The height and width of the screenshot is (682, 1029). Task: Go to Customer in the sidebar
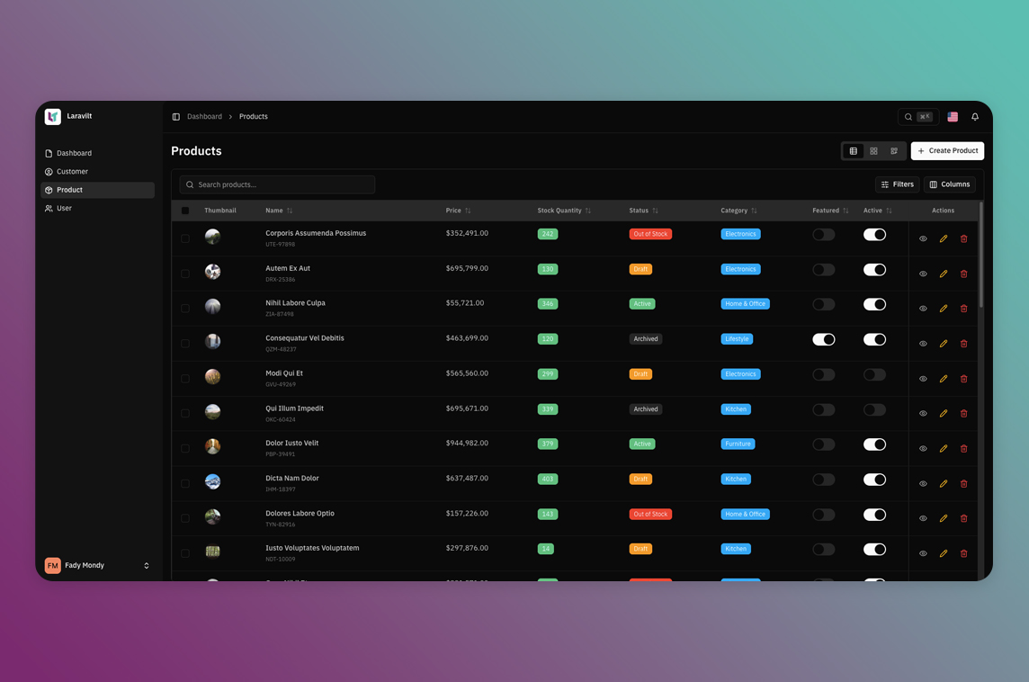tap(72, 172)
